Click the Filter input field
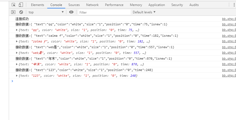Screen dimensions: 236x120 104,12
